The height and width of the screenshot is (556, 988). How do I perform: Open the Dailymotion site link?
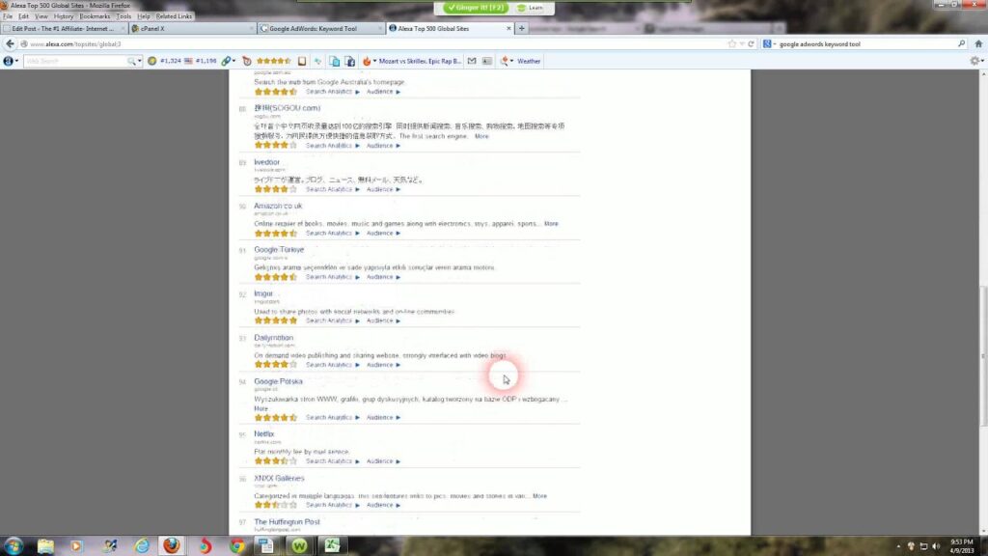pos(273,338)
